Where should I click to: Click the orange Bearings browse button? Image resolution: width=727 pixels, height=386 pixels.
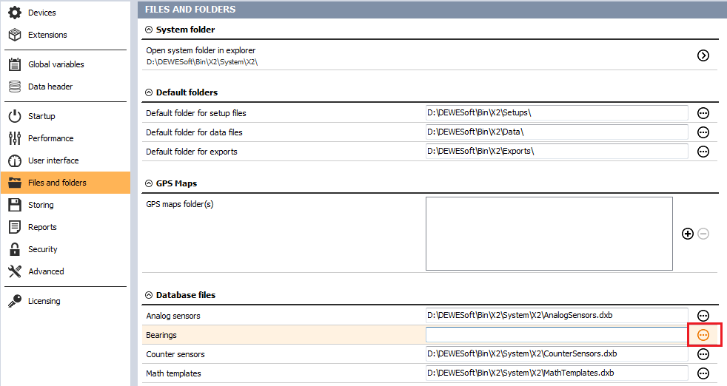pos(703,335)
